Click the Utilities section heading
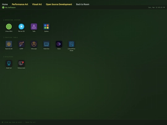Viewport: 167px width, 125px height. click(x=9, y=57)
